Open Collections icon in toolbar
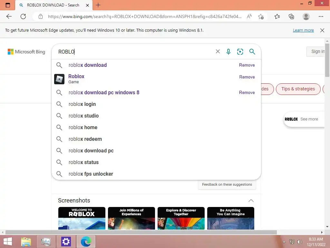Screen dimensions: 330x248 (x=291, y=16)
